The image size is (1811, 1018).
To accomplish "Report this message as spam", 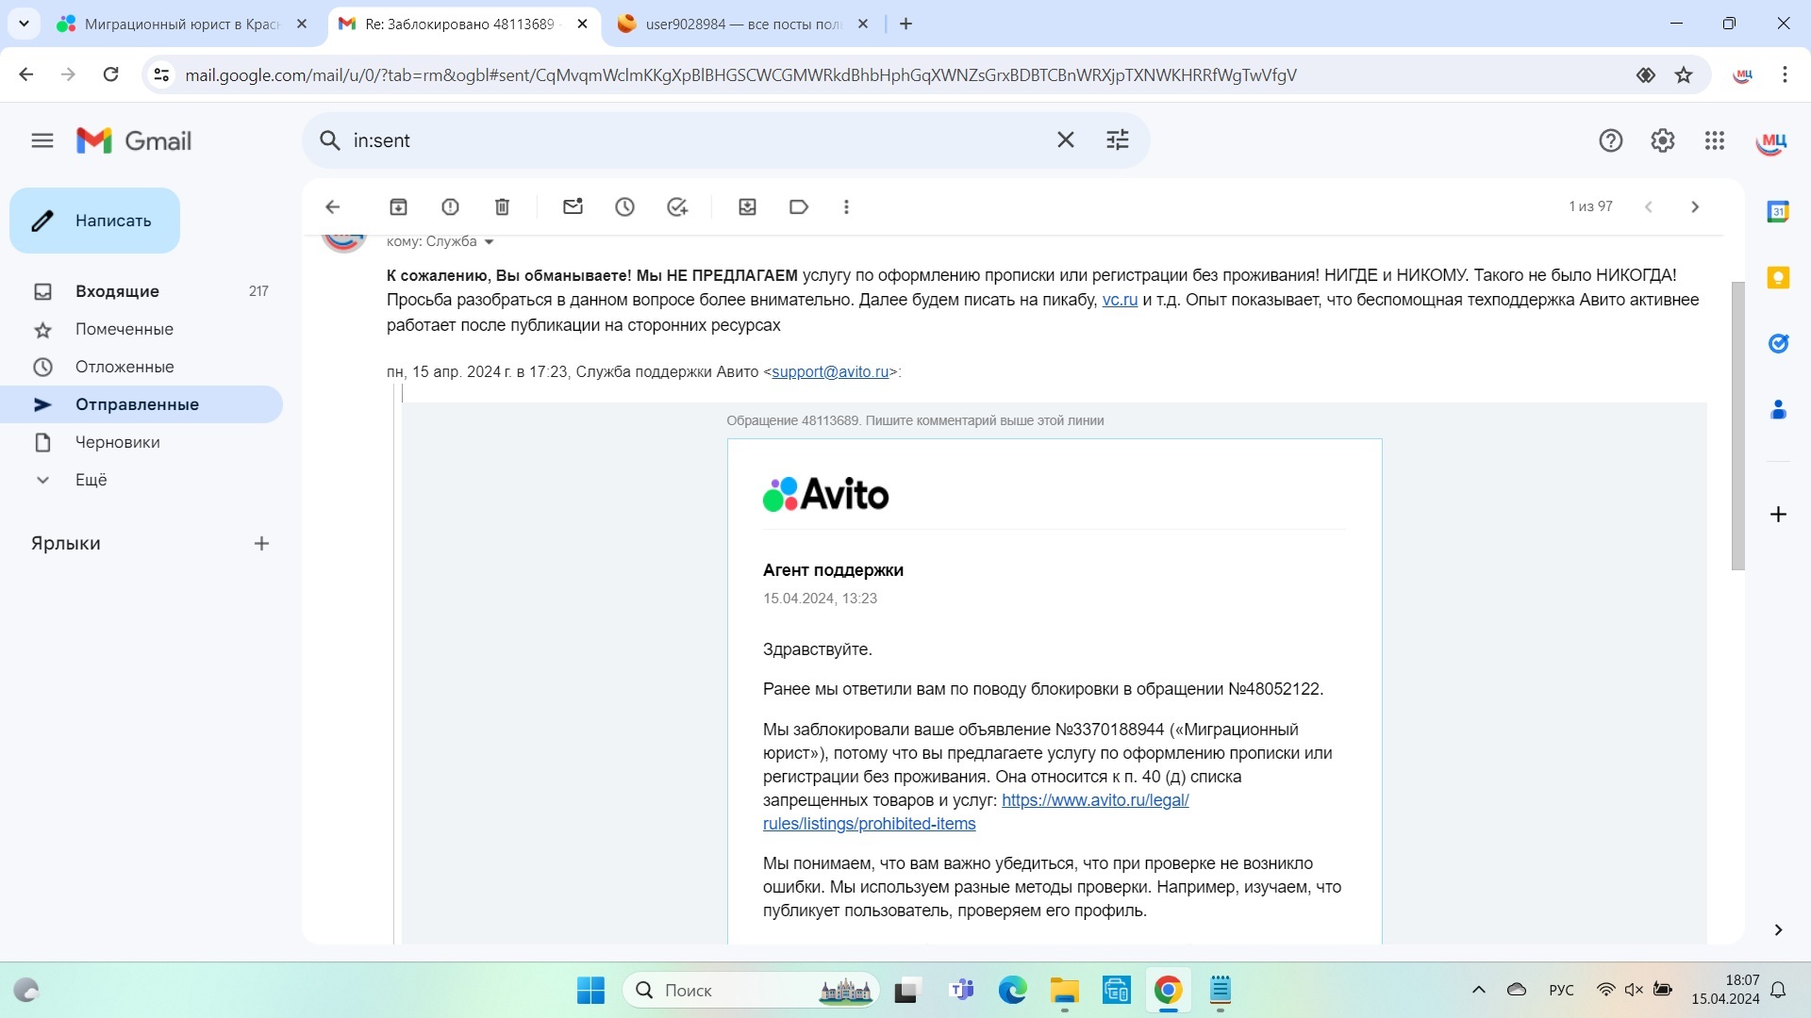I will [450, 206].
